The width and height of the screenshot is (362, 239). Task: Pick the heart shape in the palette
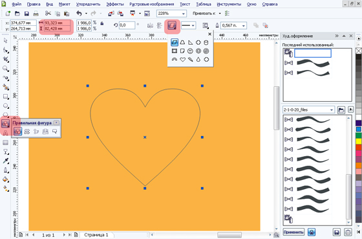(x=182, y=60)
